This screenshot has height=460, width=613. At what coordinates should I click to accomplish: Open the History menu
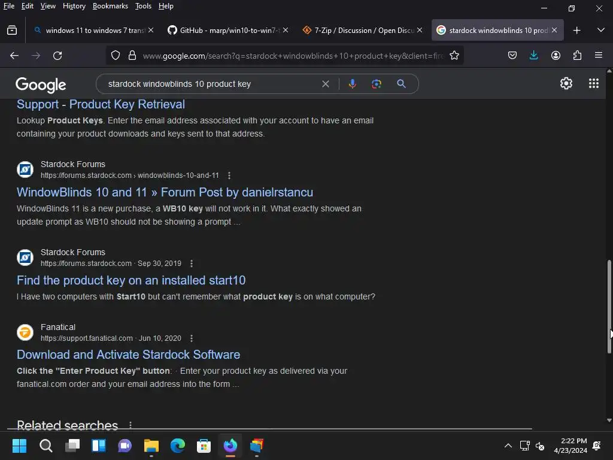coord(74,6)
